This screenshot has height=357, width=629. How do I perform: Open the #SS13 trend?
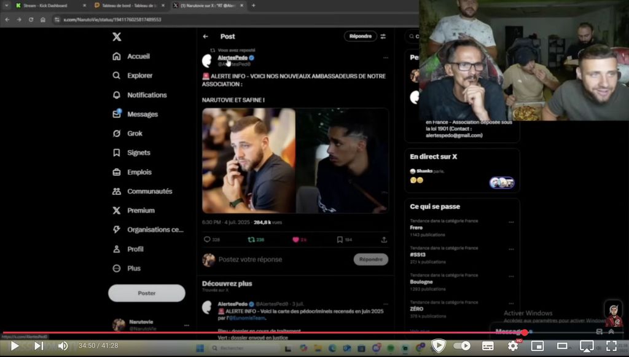click(418, 255)
